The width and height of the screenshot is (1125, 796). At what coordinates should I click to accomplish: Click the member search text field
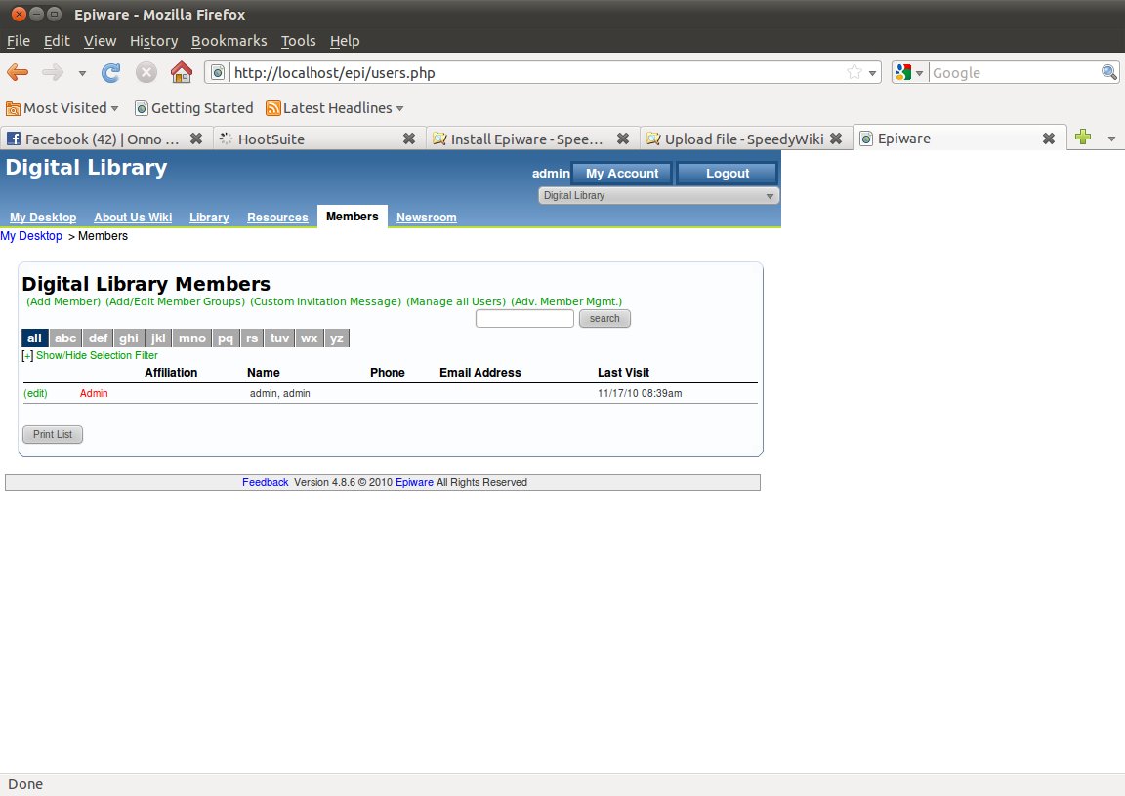pos(524,319)
